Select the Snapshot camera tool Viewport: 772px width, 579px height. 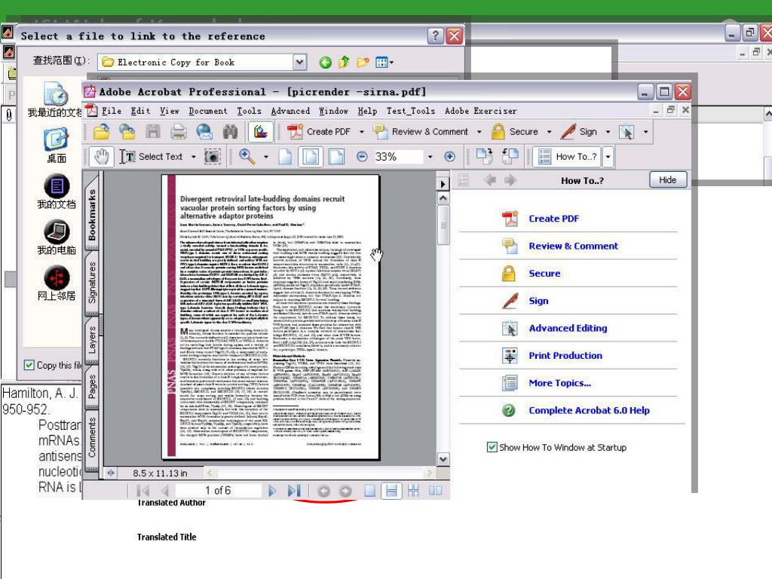[213, 157]
